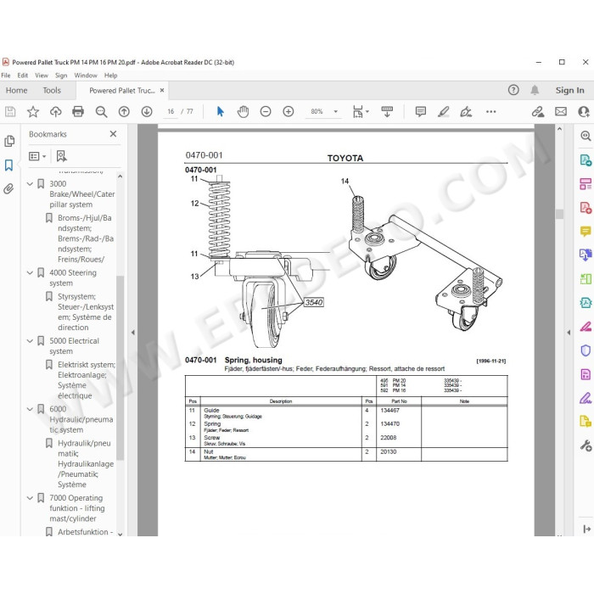Add the document to starred files
This screenshot has width=594, height=594.
(33, 111)
